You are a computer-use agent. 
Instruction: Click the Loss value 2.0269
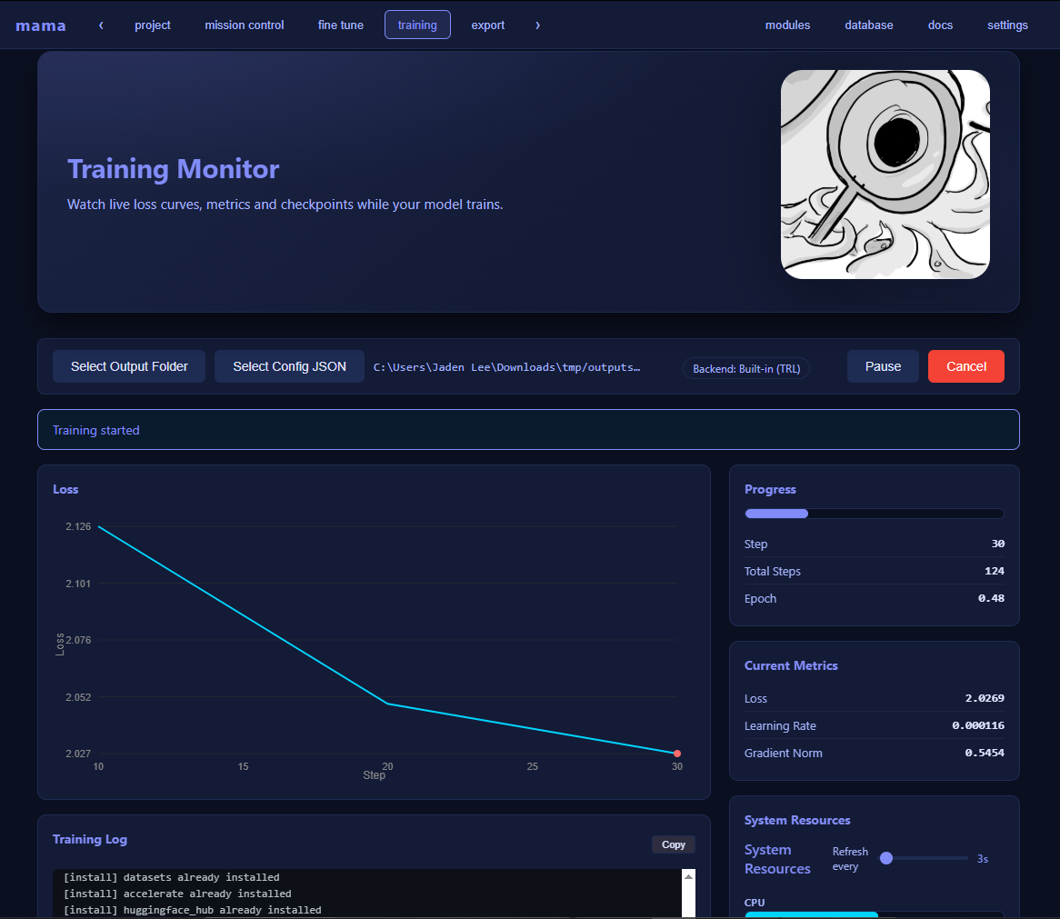[x=985, y=698]
